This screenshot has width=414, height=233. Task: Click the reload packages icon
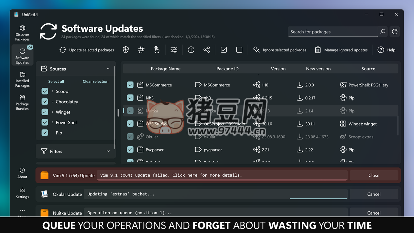(395, 32)
